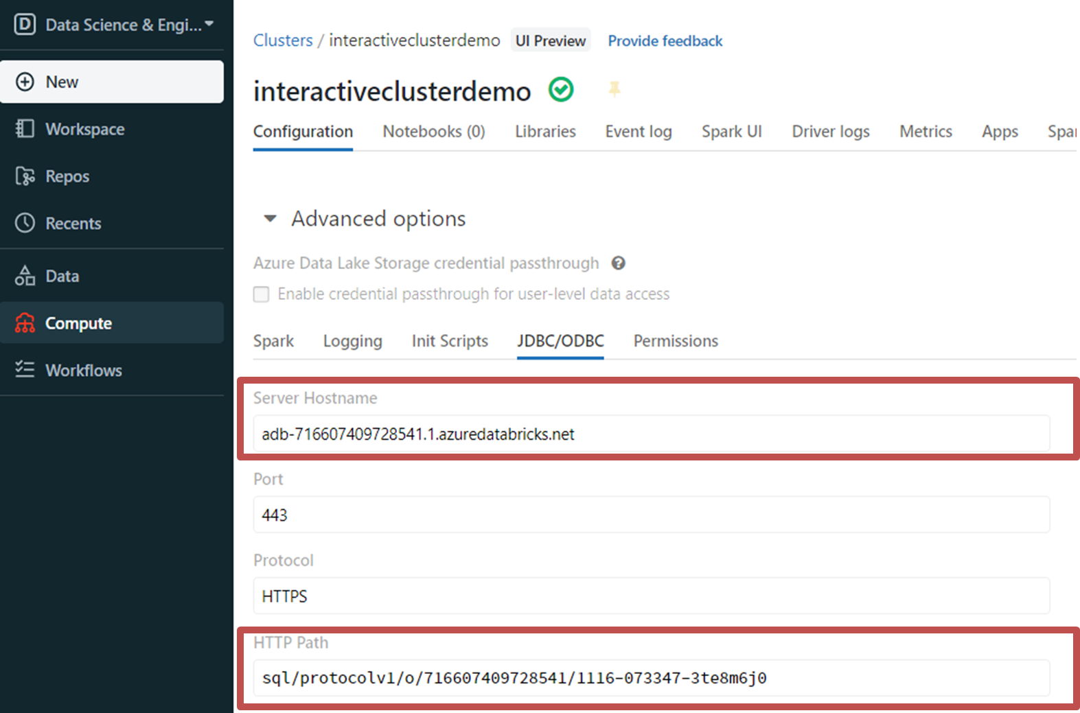Collapse the Advanced options section
Screen dimensions: 1080x713
(x=270, y=219)
